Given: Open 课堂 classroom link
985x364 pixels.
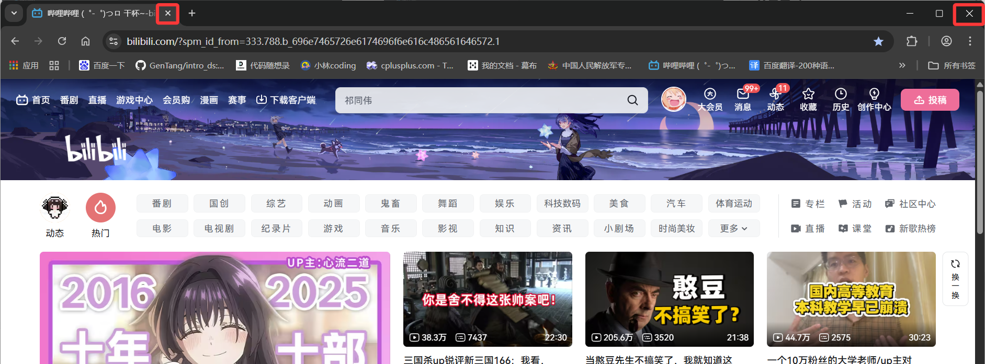Looking at the screenshot, I should pyautogui.click(x=855, y=228).
